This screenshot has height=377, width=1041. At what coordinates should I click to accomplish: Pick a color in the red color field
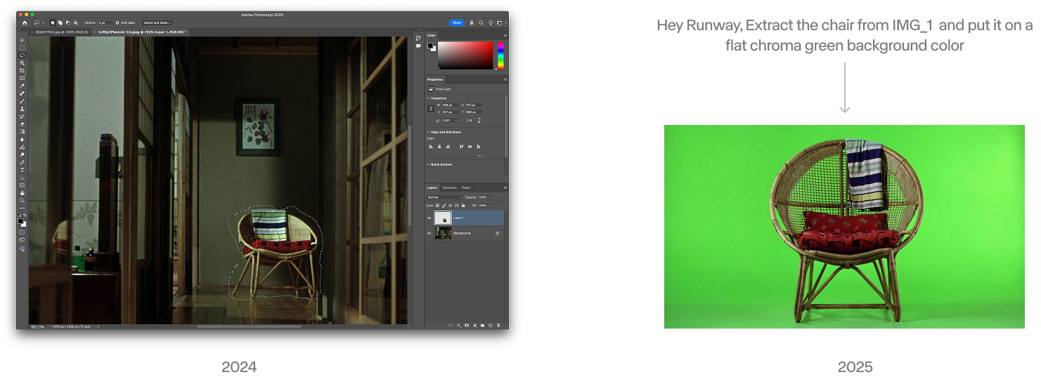tap(465, 55)
